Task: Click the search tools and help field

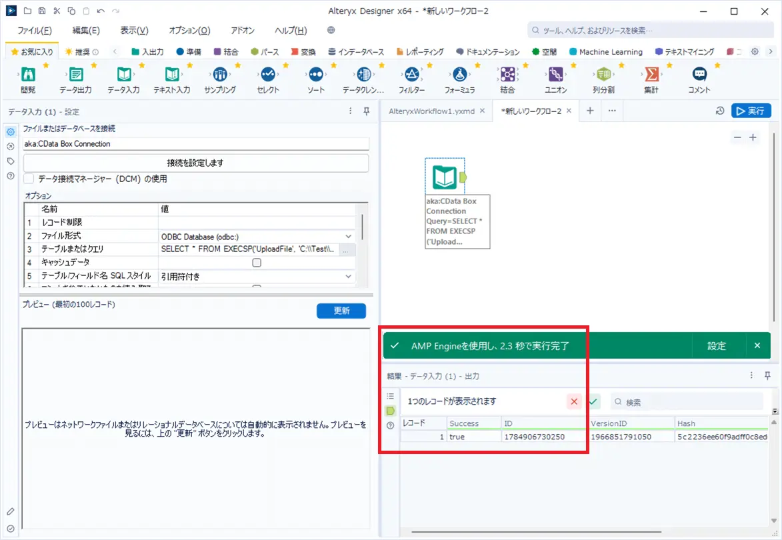Action: click(651, 31)
